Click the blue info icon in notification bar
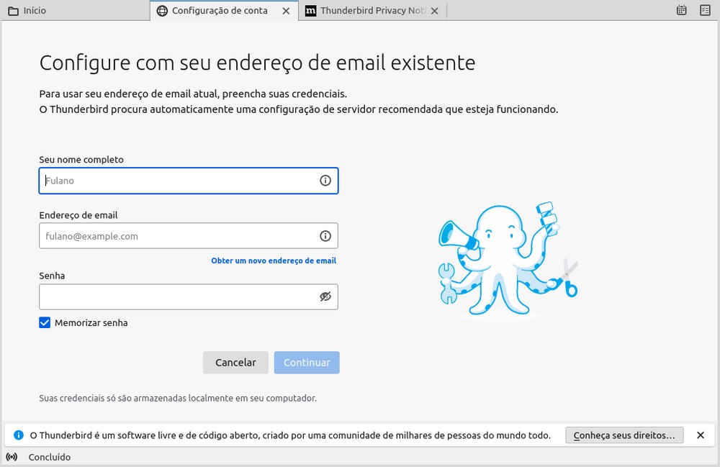720x467 pixels. coord(19,435)
